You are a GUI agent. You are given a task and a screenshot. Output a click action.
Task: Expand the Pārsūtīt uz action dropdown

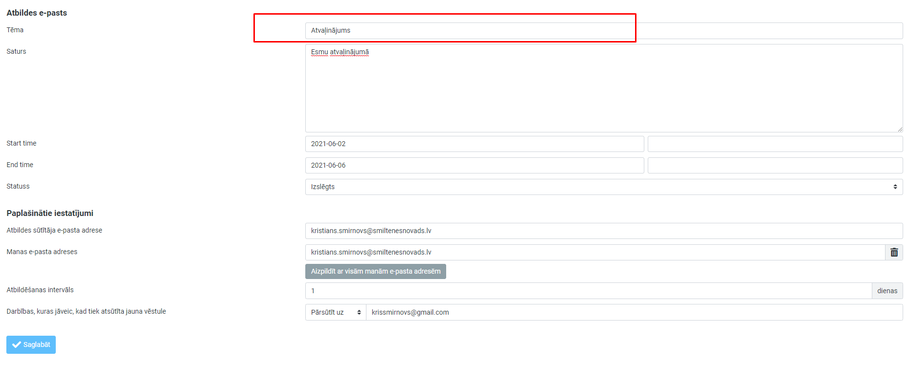(x=336, y=312)
